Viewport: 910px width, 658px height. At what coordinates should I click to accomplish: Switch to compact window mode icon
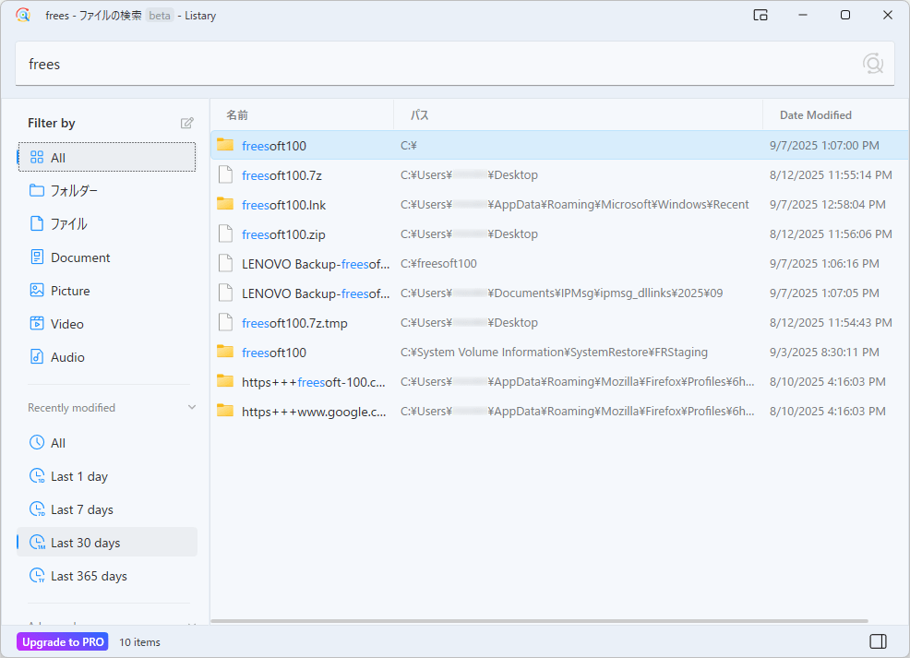(760, 15)
